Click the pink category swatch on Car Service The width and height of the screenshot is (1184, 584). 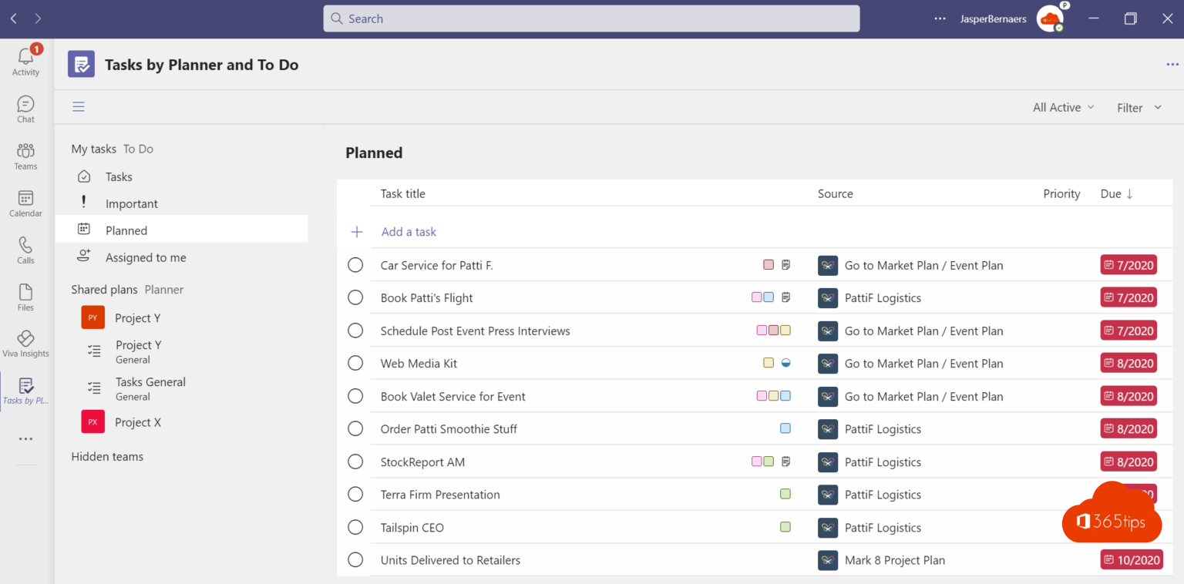tap(768, 264)
